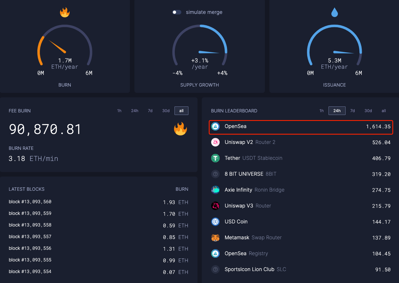Viewport: 399px width, 283px height.
Task: Click the supply growth gauge dial
Action: pyautogui.click(x=200, y=45)
